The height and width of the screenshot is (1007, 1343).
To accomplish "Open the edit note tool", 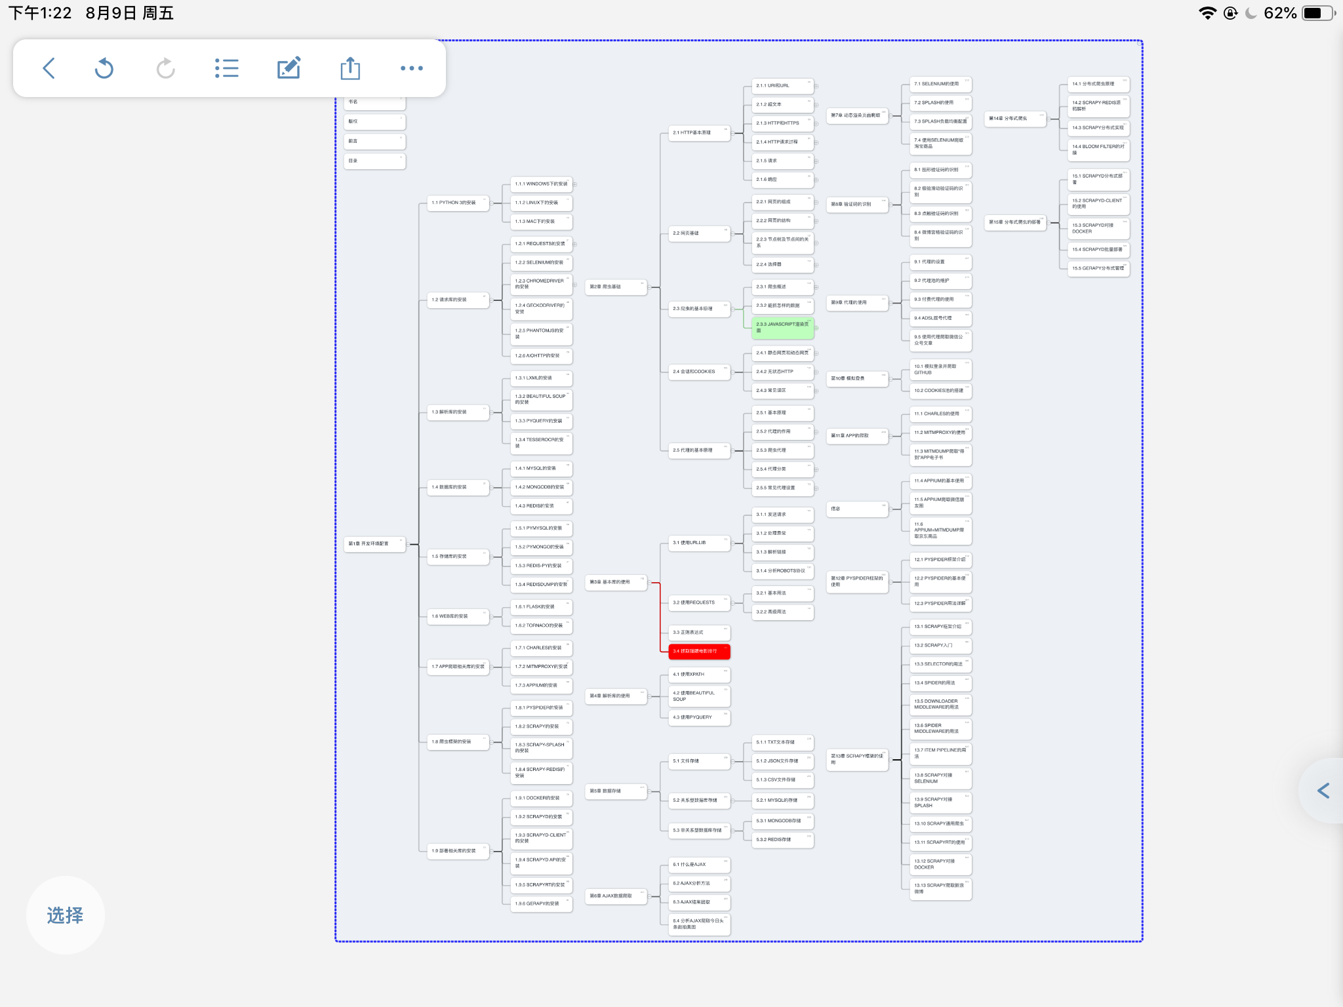I will (289, 68).
